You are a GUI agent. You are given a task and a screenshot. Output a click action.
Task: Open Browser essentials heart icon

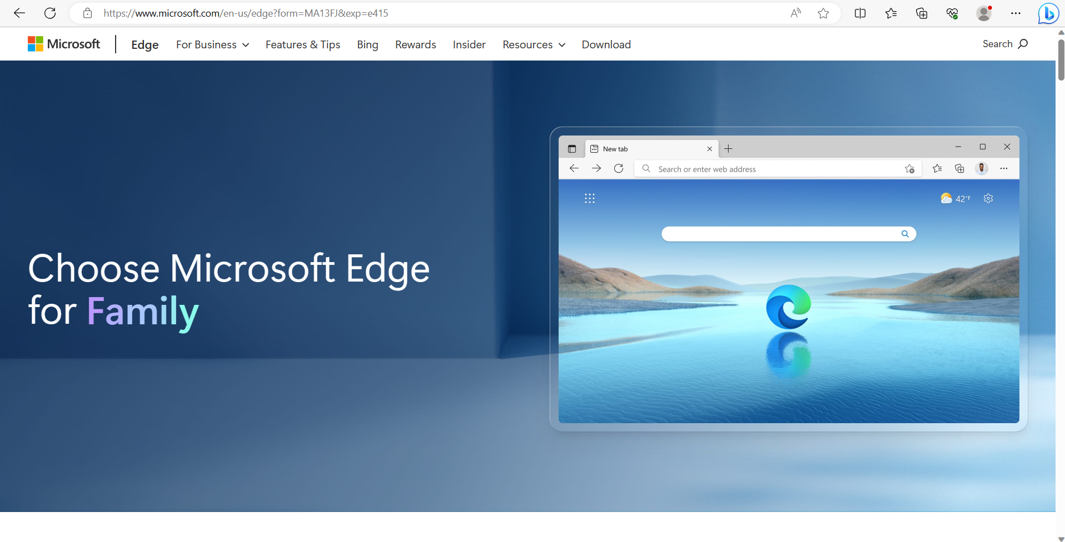click(952, 13)
